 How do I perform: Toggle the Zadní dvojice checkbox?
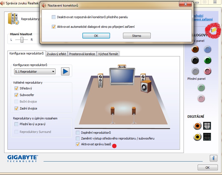(16, 108)
